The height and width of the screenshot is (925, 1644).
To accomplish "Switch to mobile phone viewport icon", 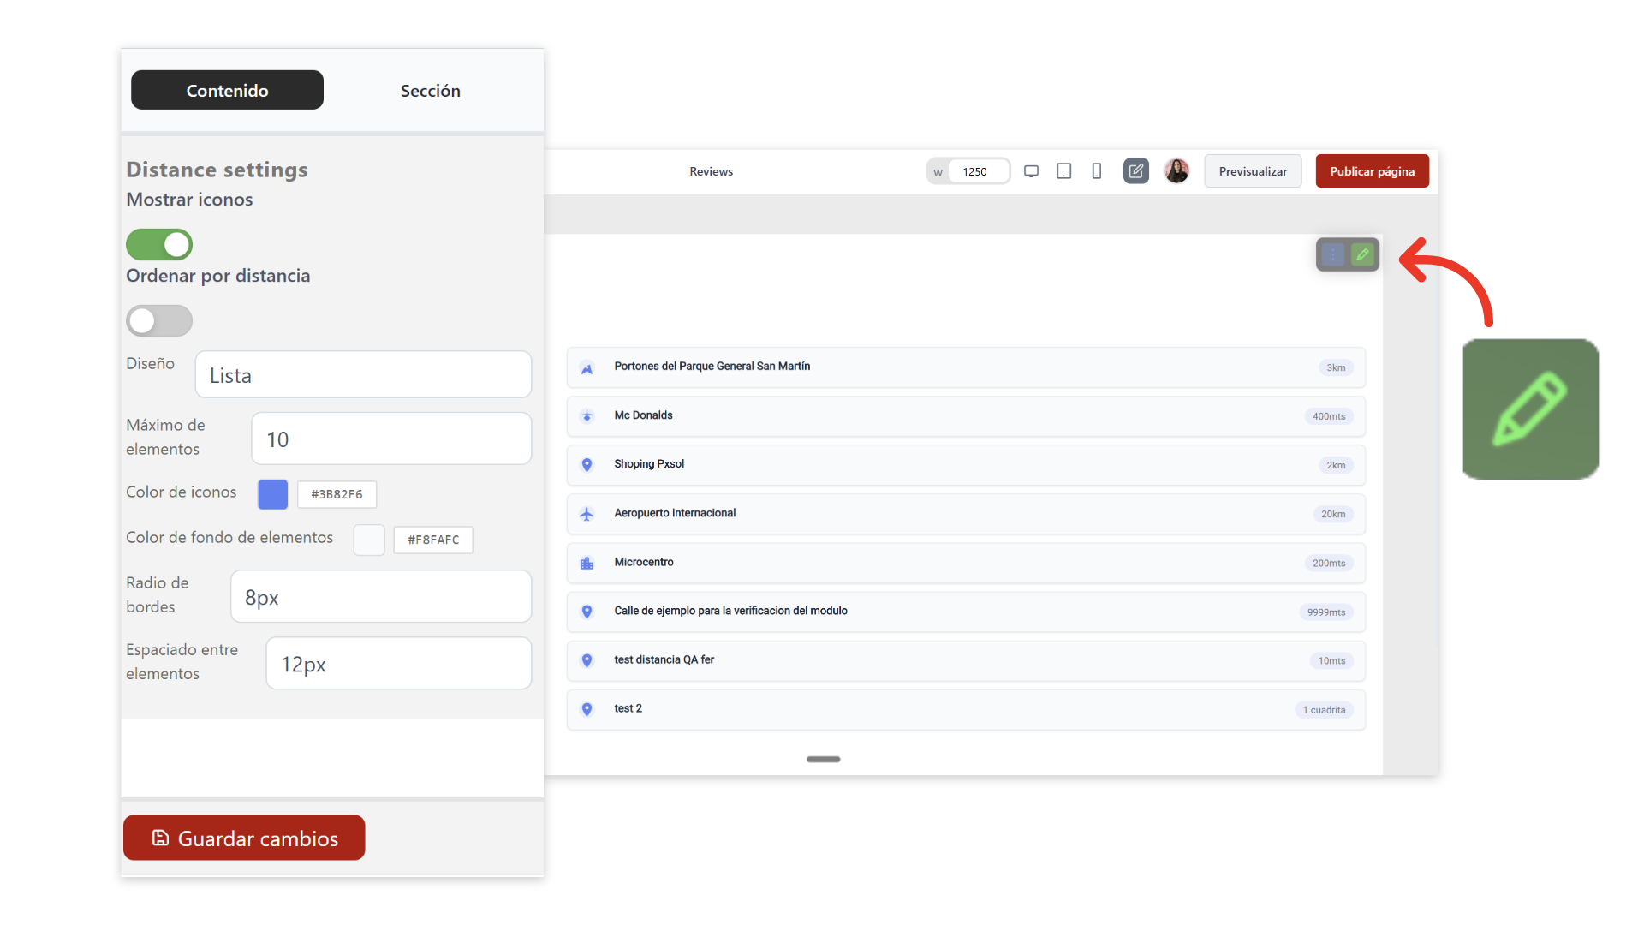I will (x=1096, y=171).
